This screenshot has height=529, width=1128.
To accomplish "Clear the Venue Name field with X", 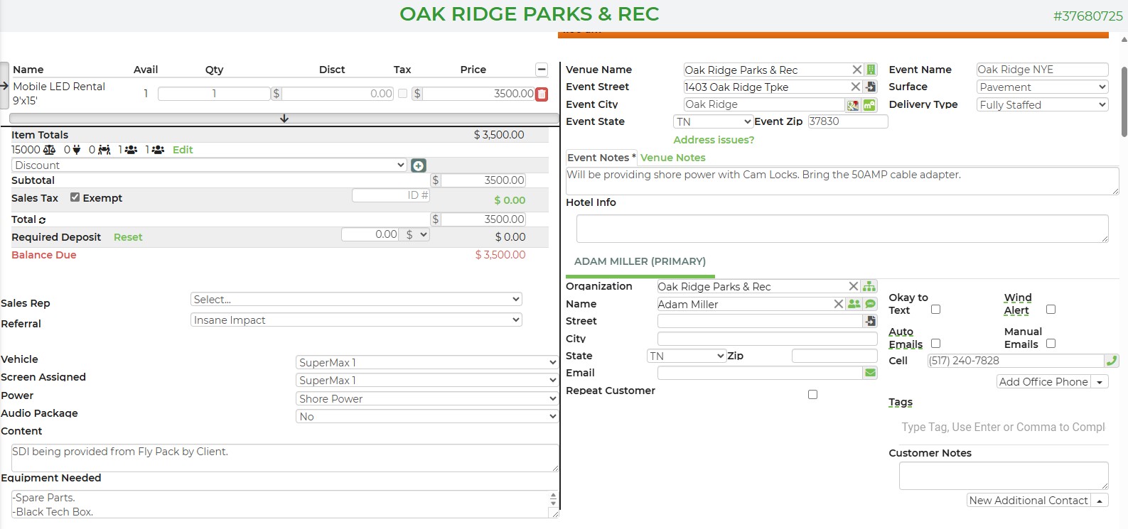I will 857,70.
